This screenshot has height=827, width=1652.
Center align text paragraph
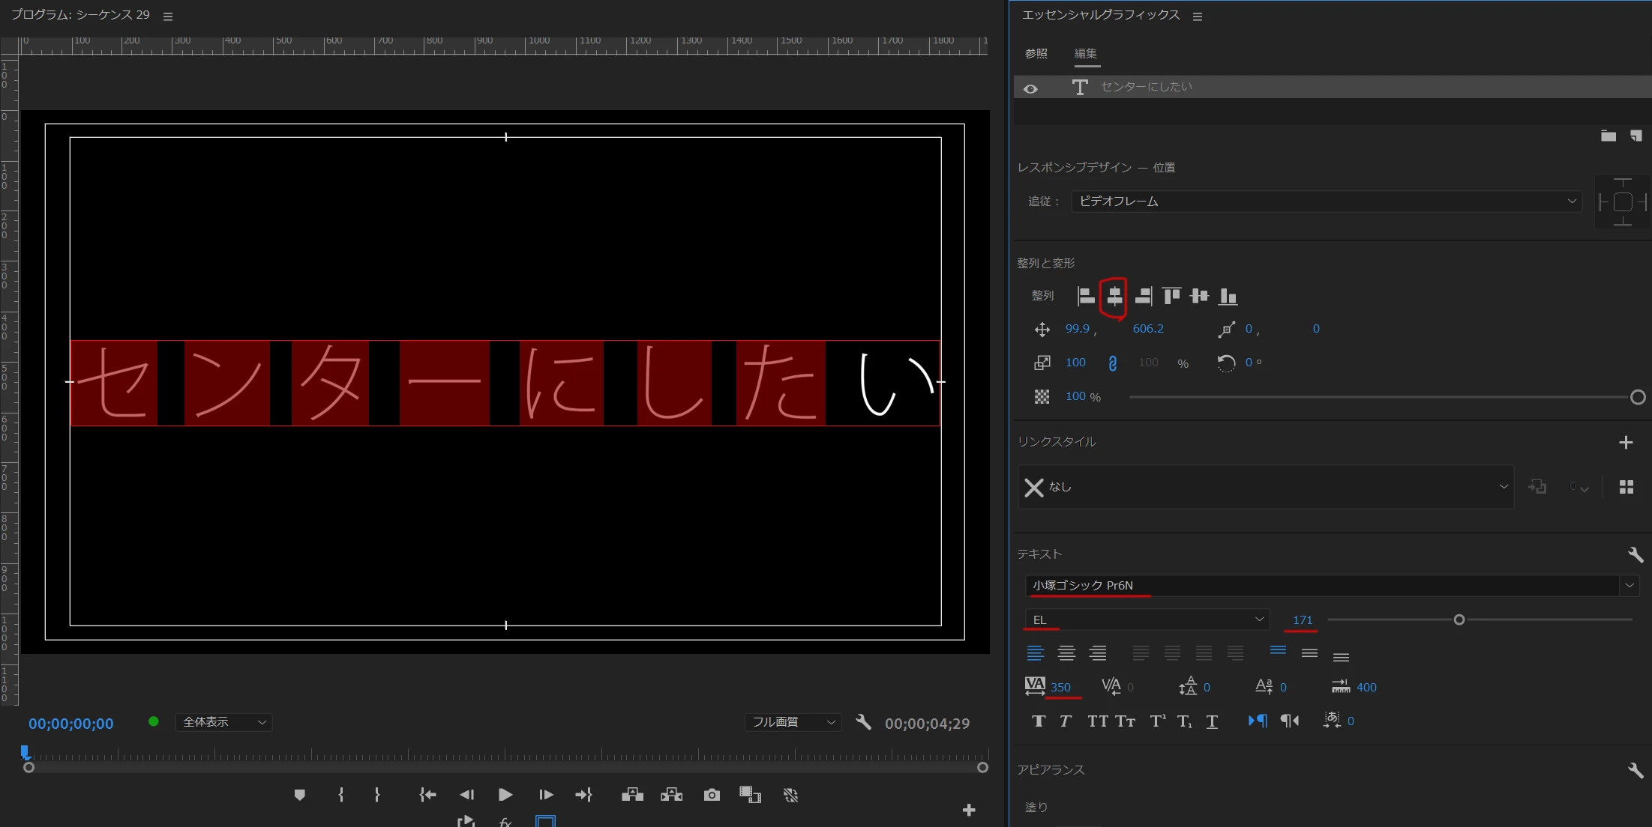[x=1066, y=653]
